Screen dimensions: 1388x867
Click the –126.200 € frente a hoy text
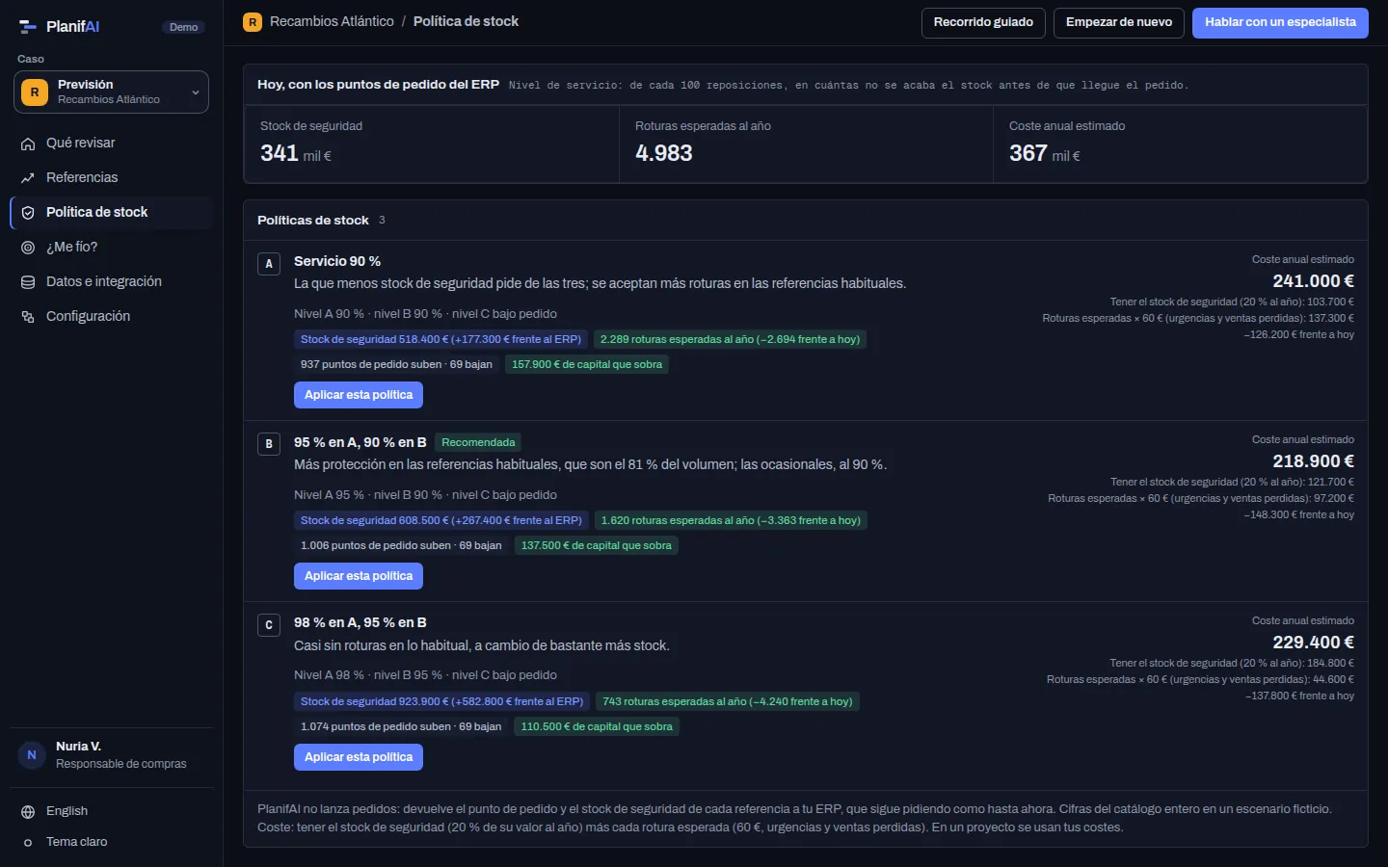click(1299, 334)
